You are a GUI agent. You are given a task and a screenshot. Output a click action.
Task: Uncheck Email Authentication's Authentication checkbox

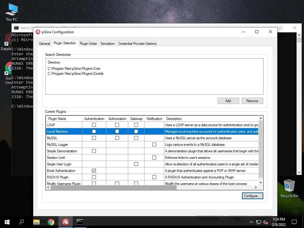point(94,171)
